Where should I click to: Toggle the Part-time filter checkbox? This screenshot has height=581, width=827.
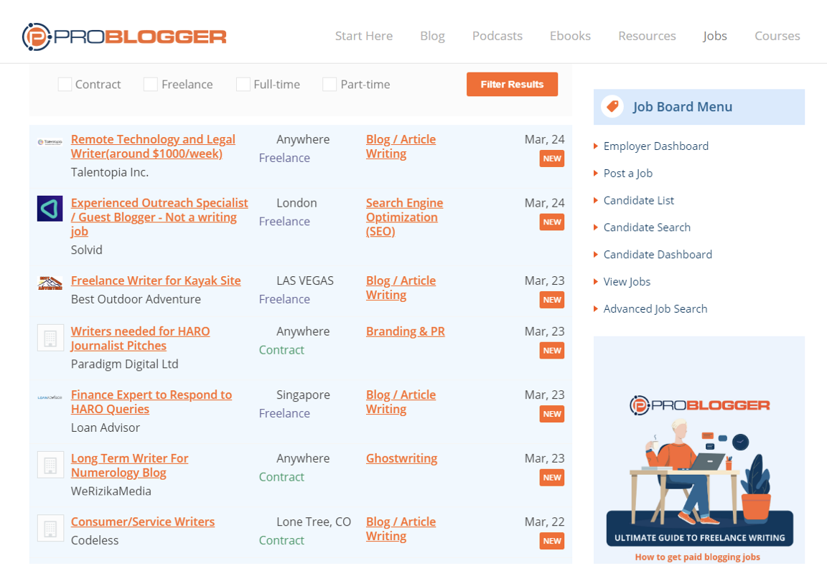click(330, 85)
